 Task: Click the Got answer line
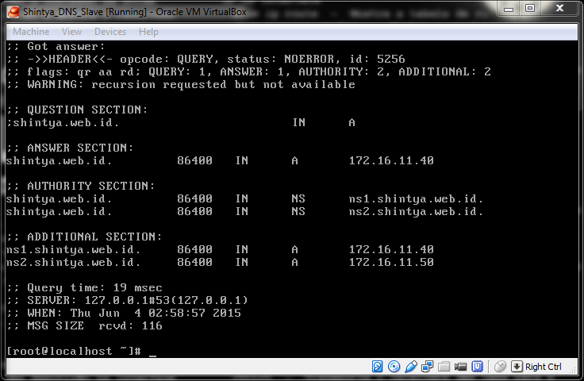56,47
